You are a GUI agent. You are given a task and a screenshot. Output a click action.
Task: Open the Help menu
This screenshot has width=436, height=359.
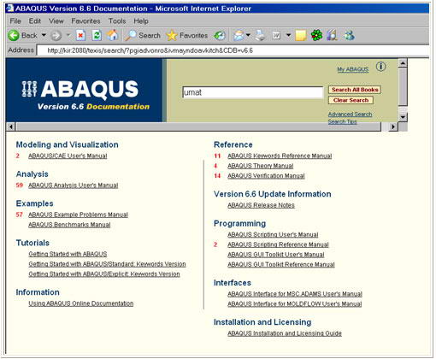[x=141, y=21]
